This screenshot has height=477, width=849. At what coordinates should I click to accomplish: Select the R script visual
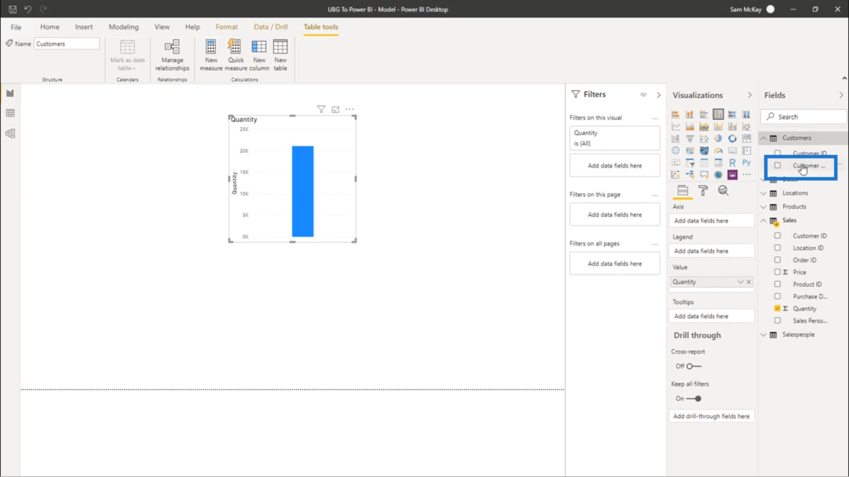(x=732, y=163)
